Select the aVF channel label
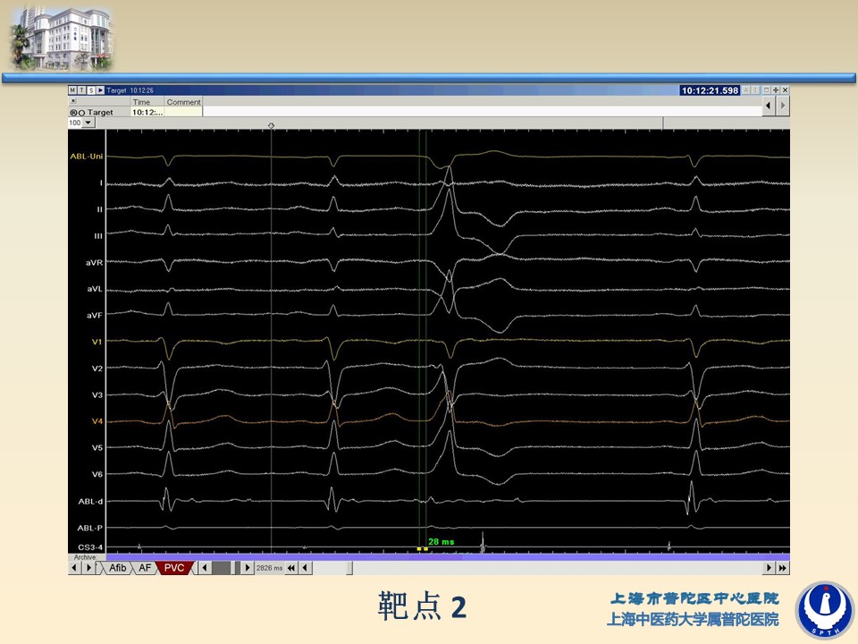The width and height of the screenshot is (858, 644). [x=95, y=316]
